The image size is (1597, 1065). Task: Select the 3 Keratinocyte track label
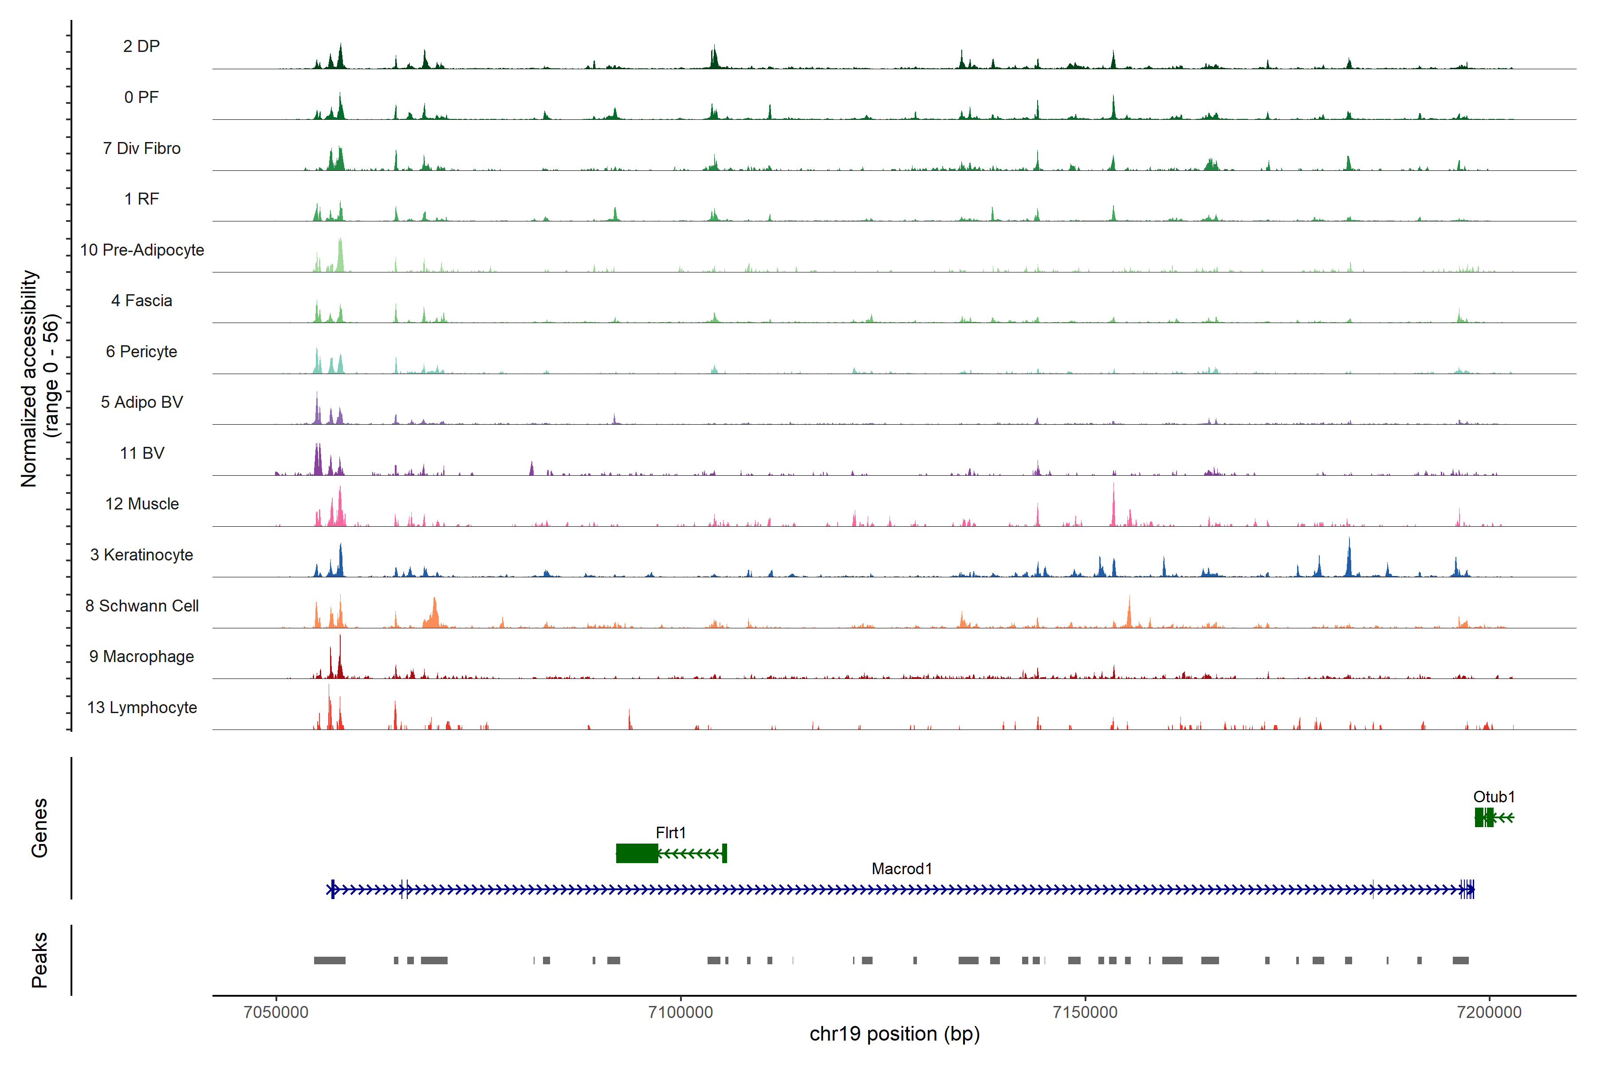click(141, 555)
